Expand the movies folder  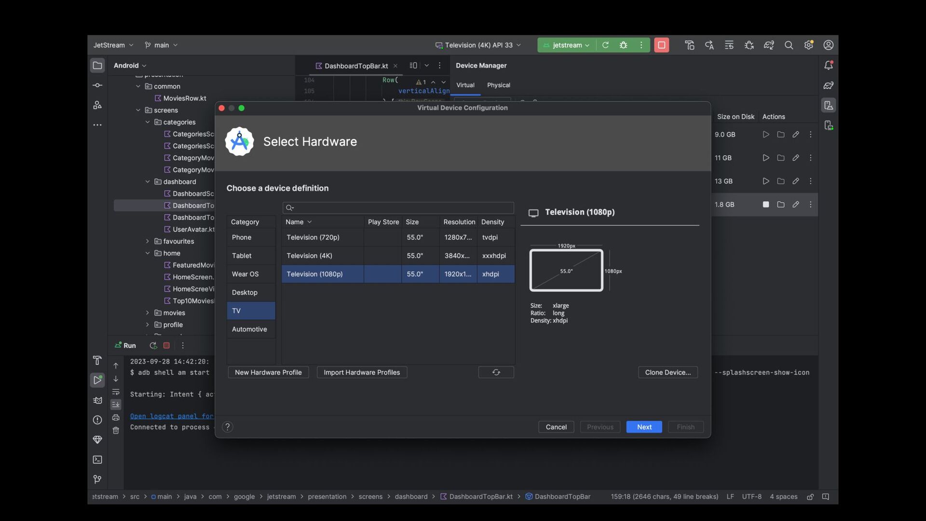(x=148, y=313)
